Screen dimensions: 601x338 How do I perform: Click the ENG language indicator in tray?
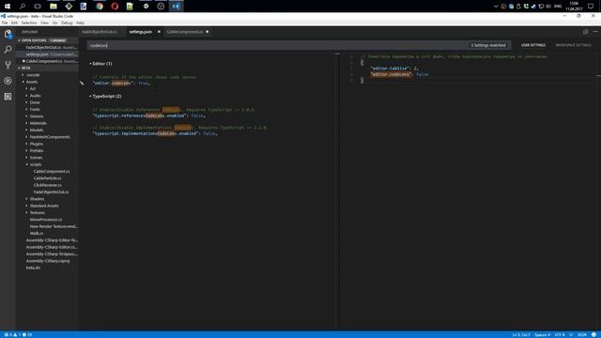pyautogui.click(x=558, y=7)
